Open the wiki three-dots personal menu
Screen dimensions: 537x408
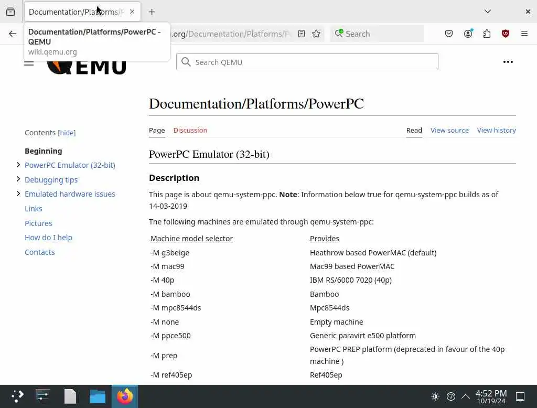(508, 62)
